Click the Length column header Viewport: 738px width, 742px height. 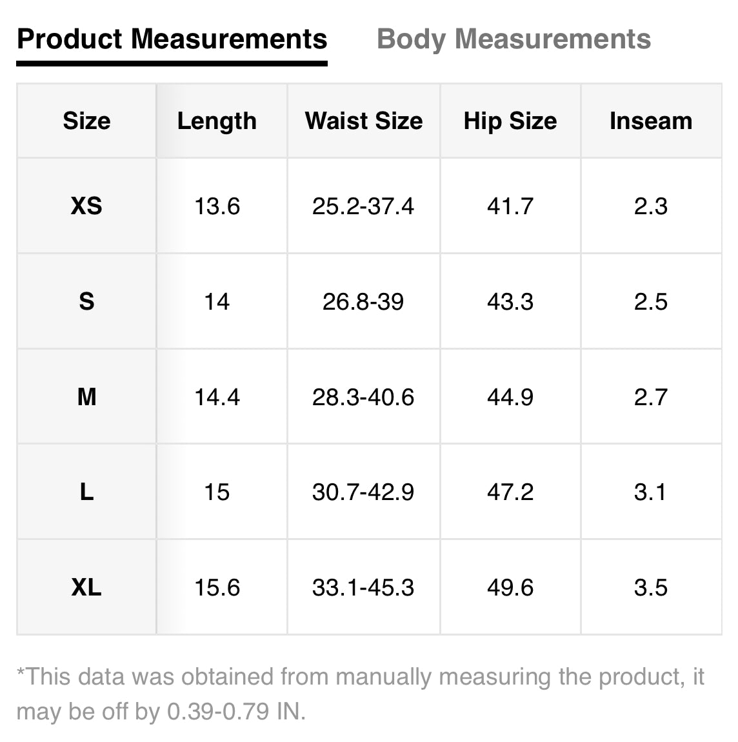[x=217, y=121]
